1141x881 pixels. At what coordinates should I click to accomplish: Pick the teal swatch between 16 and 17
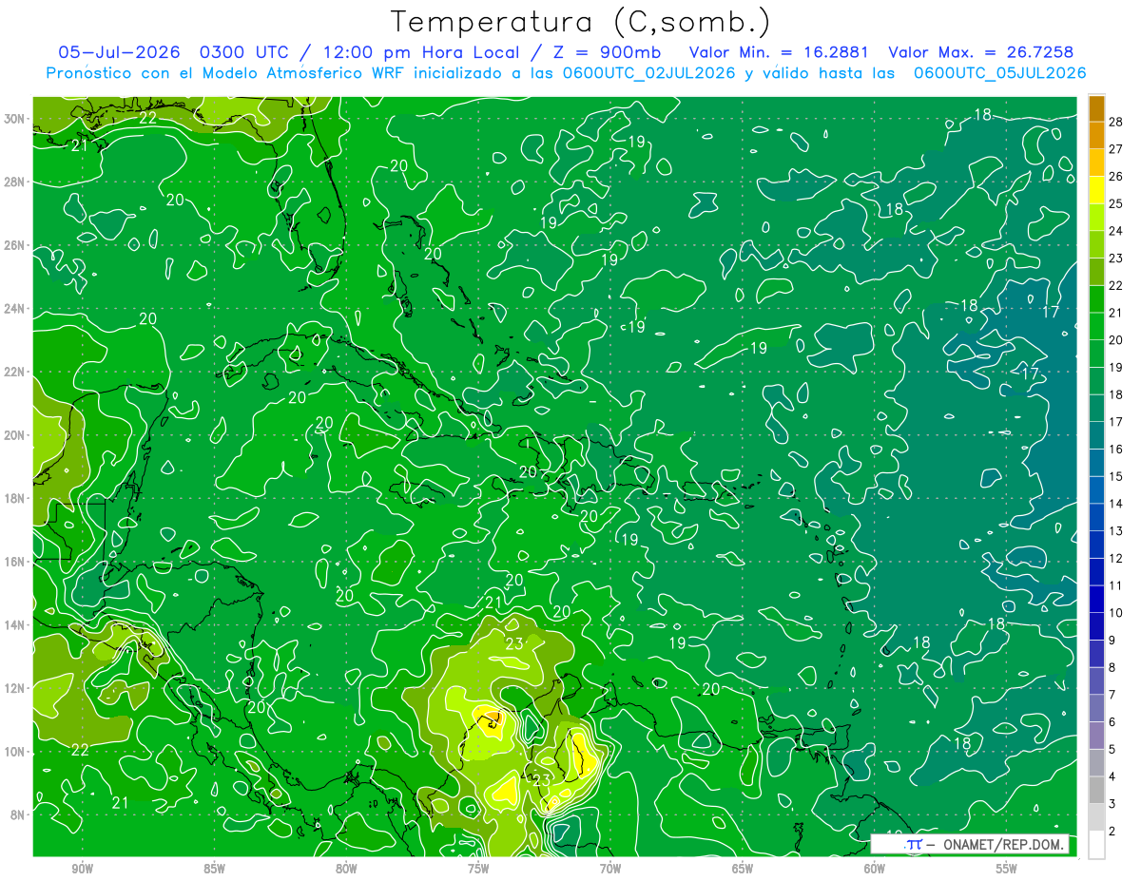(x=1096, y=435)
